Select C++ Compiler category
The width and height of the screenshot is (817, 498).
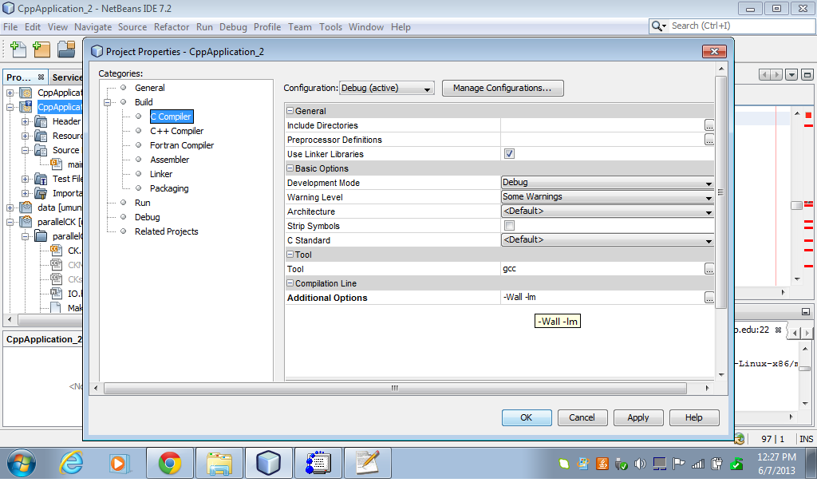tap(176, 131)
